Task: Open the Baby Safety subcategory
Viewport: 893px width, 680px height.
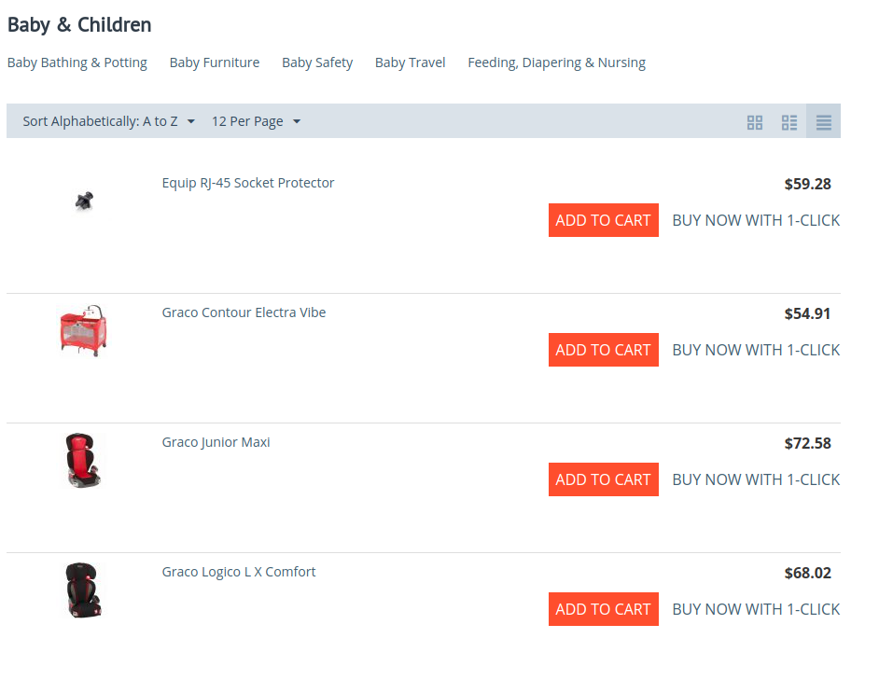Action: point(317,62)
